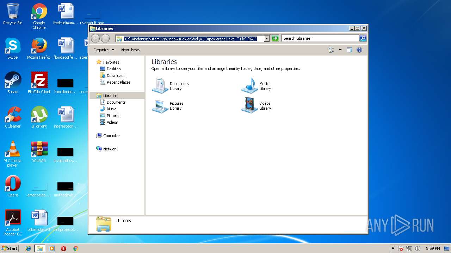The width and height of the screenshot is (451, 253).
Task: Open the Start menu
Action: pyautogui.click(x=10, y=248)
